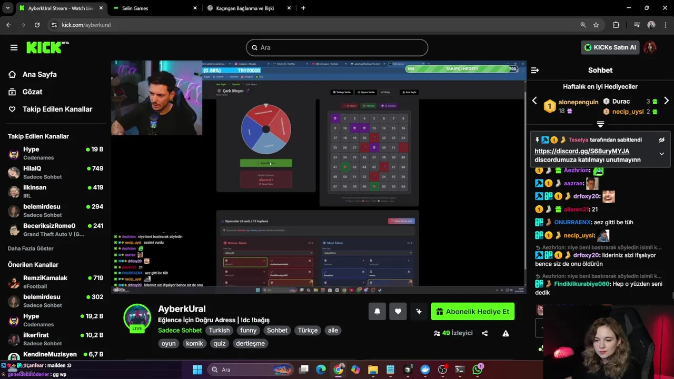Image resolution: width=674 pixels, height=379 pixels.
Task: Open WhatsApp from taskbar
Action: tap(478, 370)
